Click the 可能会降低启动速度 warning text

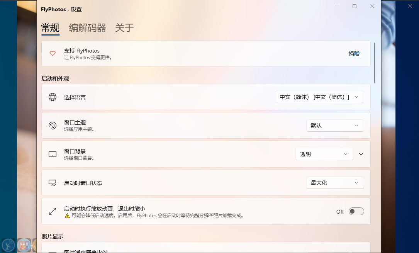[158, 216]
